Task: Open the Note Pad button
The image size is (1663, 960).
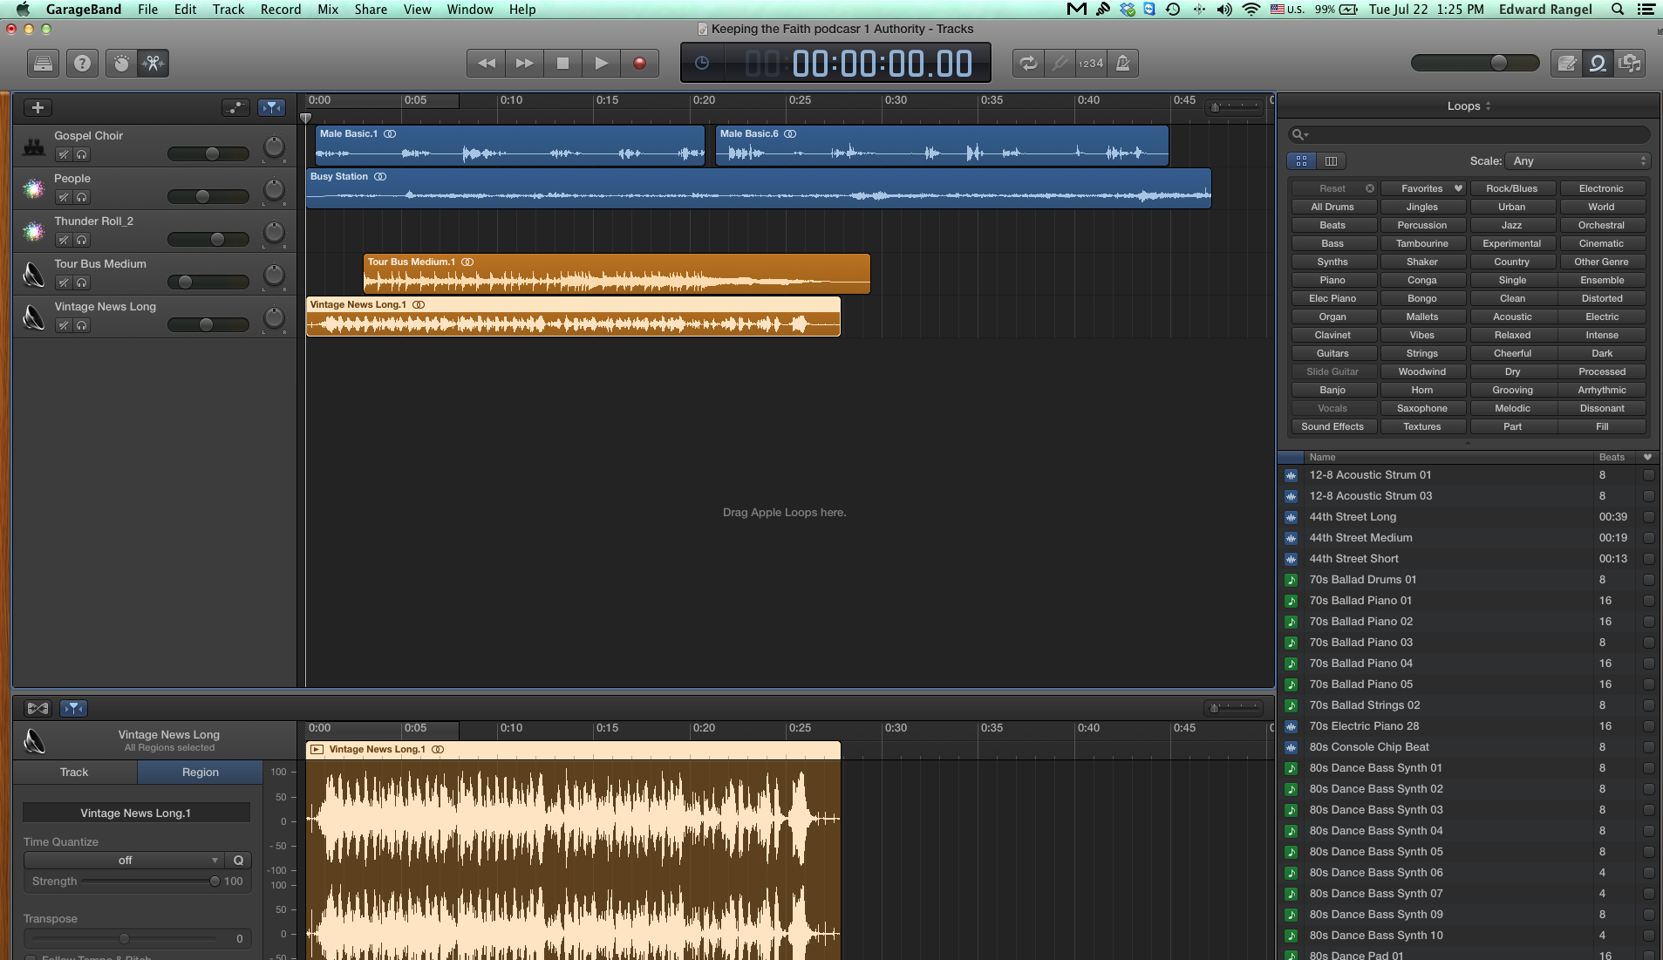Action: point(1567,63)
